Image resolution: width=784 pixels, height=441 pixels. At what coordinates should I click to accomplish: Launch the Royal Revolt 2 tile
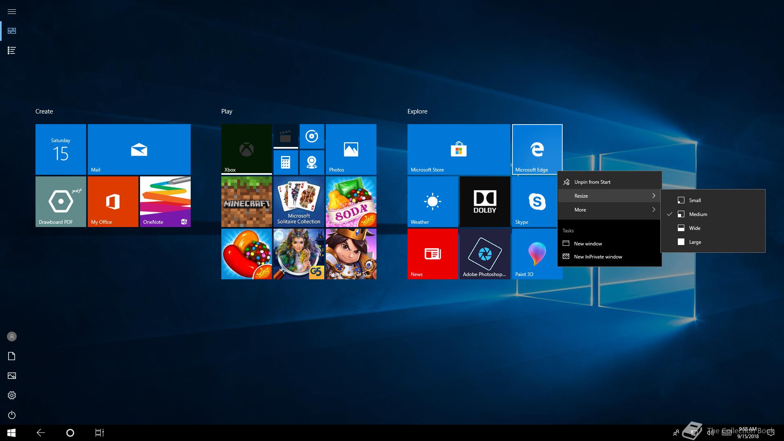coord(351,254)
